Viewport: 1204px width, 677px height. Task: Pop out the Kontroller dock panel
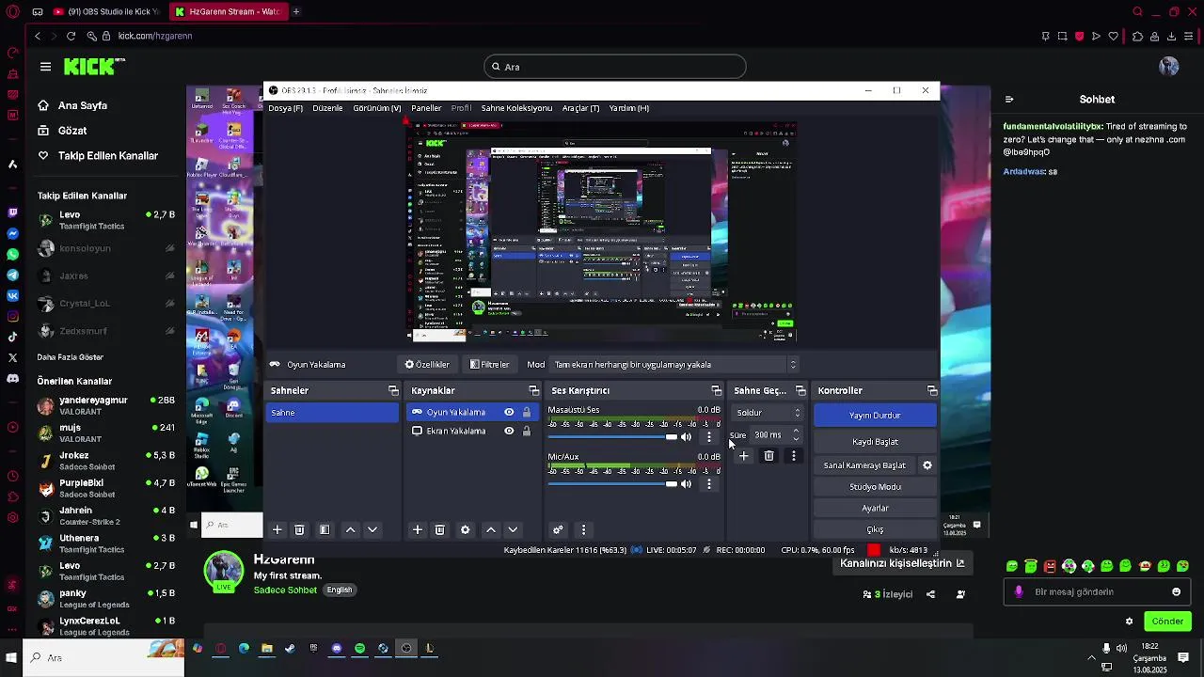click(x=931, y=390)
